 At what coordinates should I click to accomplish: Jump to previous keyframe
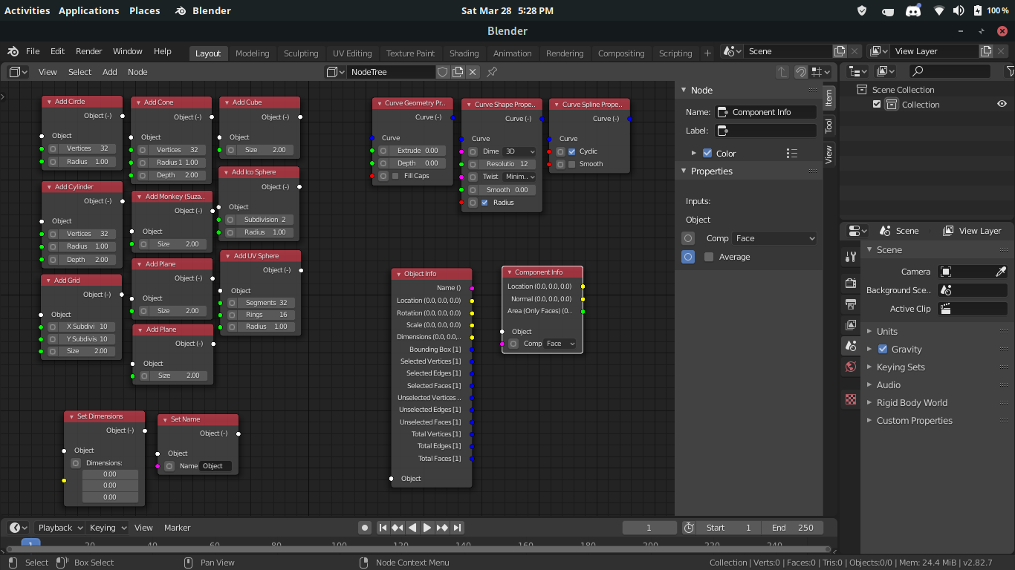click(398, 528)
